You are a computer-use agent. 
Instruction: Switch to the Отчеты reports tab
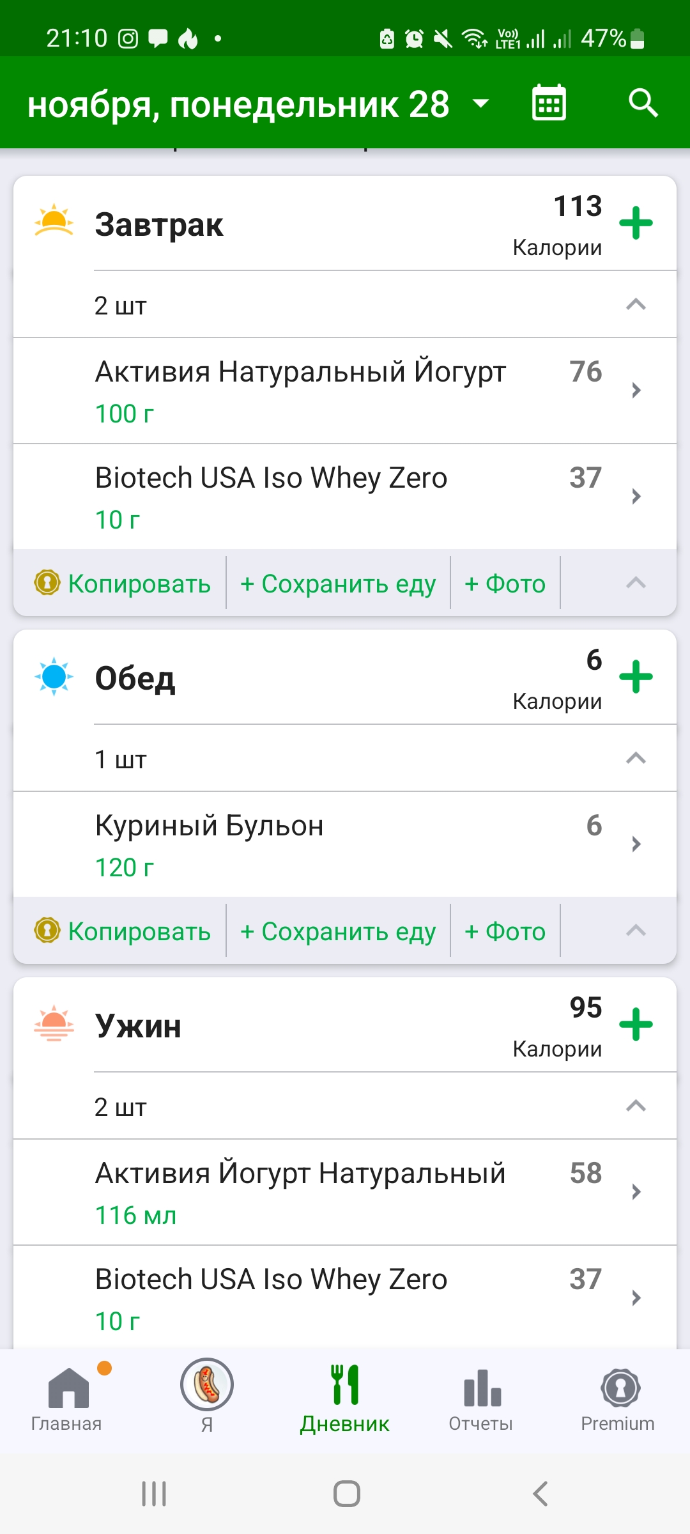tap(481, 1398)
